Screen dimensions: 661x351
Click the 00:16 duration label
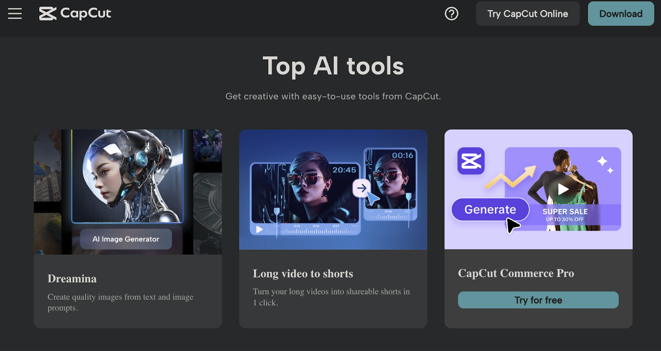pyautogui.click(x=402, y=155)
